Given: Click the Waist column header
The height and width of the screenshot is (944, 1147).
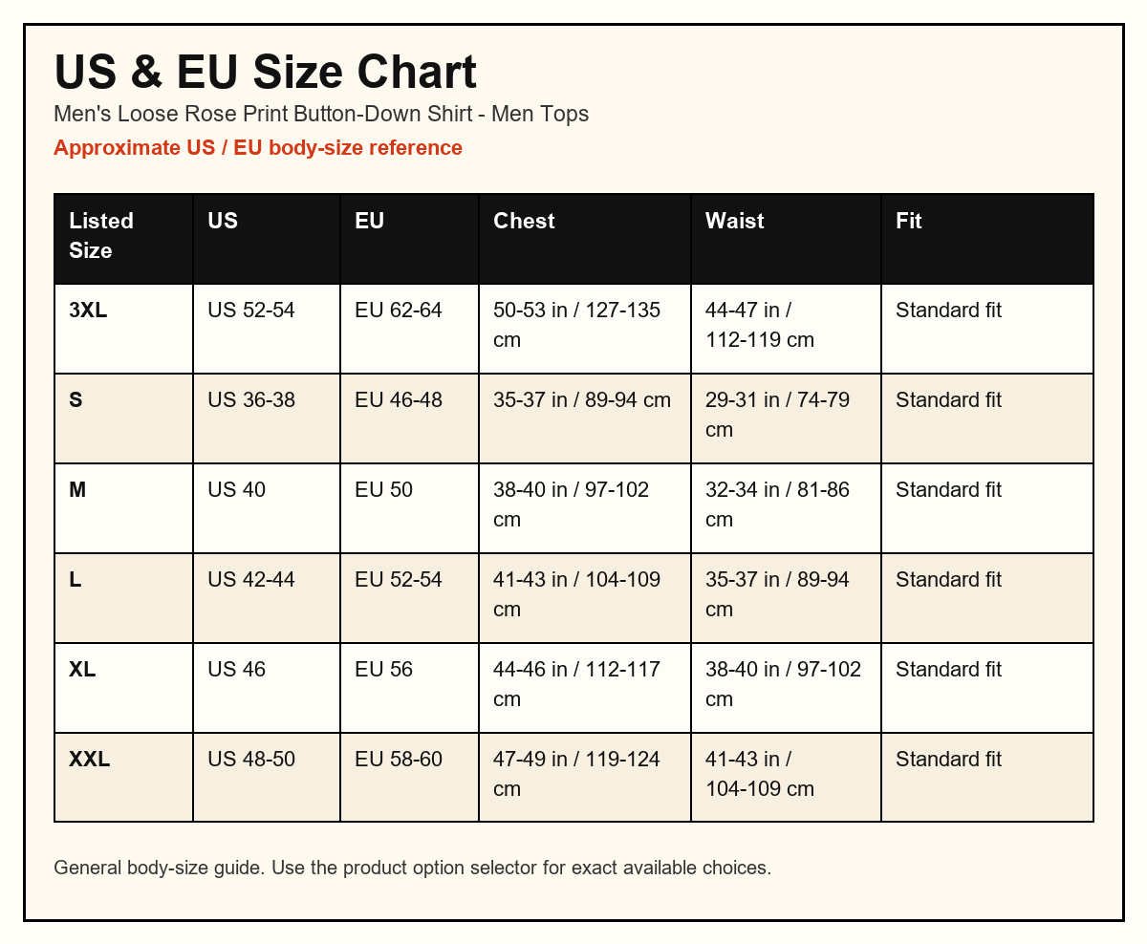Looking at the screenshot, I should coord(786,239).
